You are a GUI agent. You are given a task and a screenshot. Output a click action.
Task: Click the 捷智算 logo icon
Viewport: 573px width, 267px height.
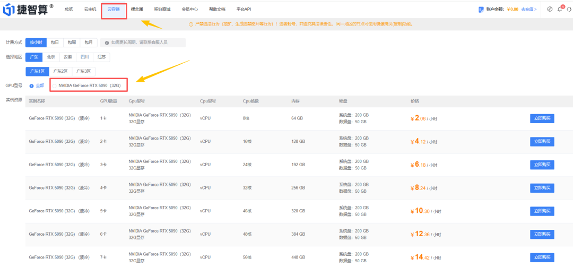tap(8, 10)
